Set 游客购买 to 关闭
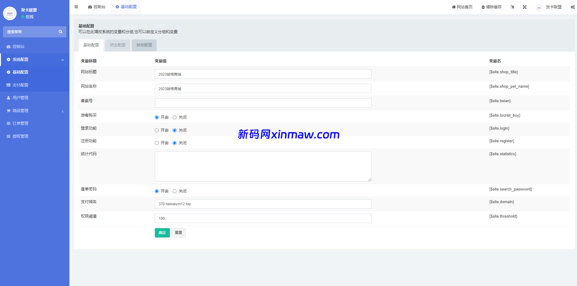Screen dimensions: 577x286 point(174,118)
